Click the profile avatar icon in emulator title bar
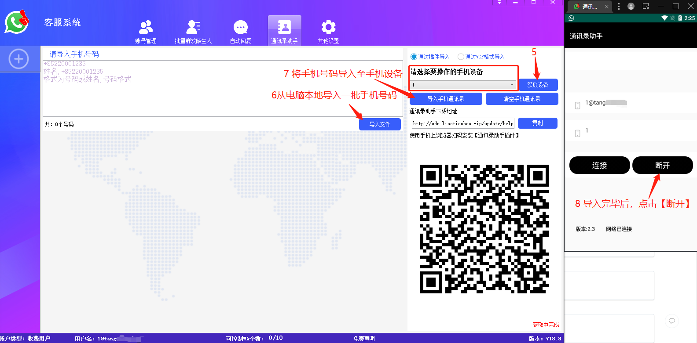Screen dimensions: 697x343 631,6
